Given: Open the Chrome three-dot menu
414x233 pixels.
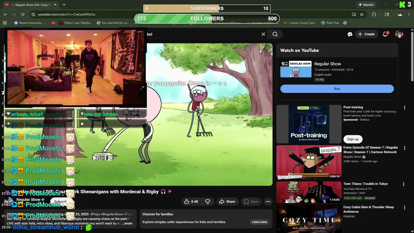Looking at the screenshot, I should (409, 14).
